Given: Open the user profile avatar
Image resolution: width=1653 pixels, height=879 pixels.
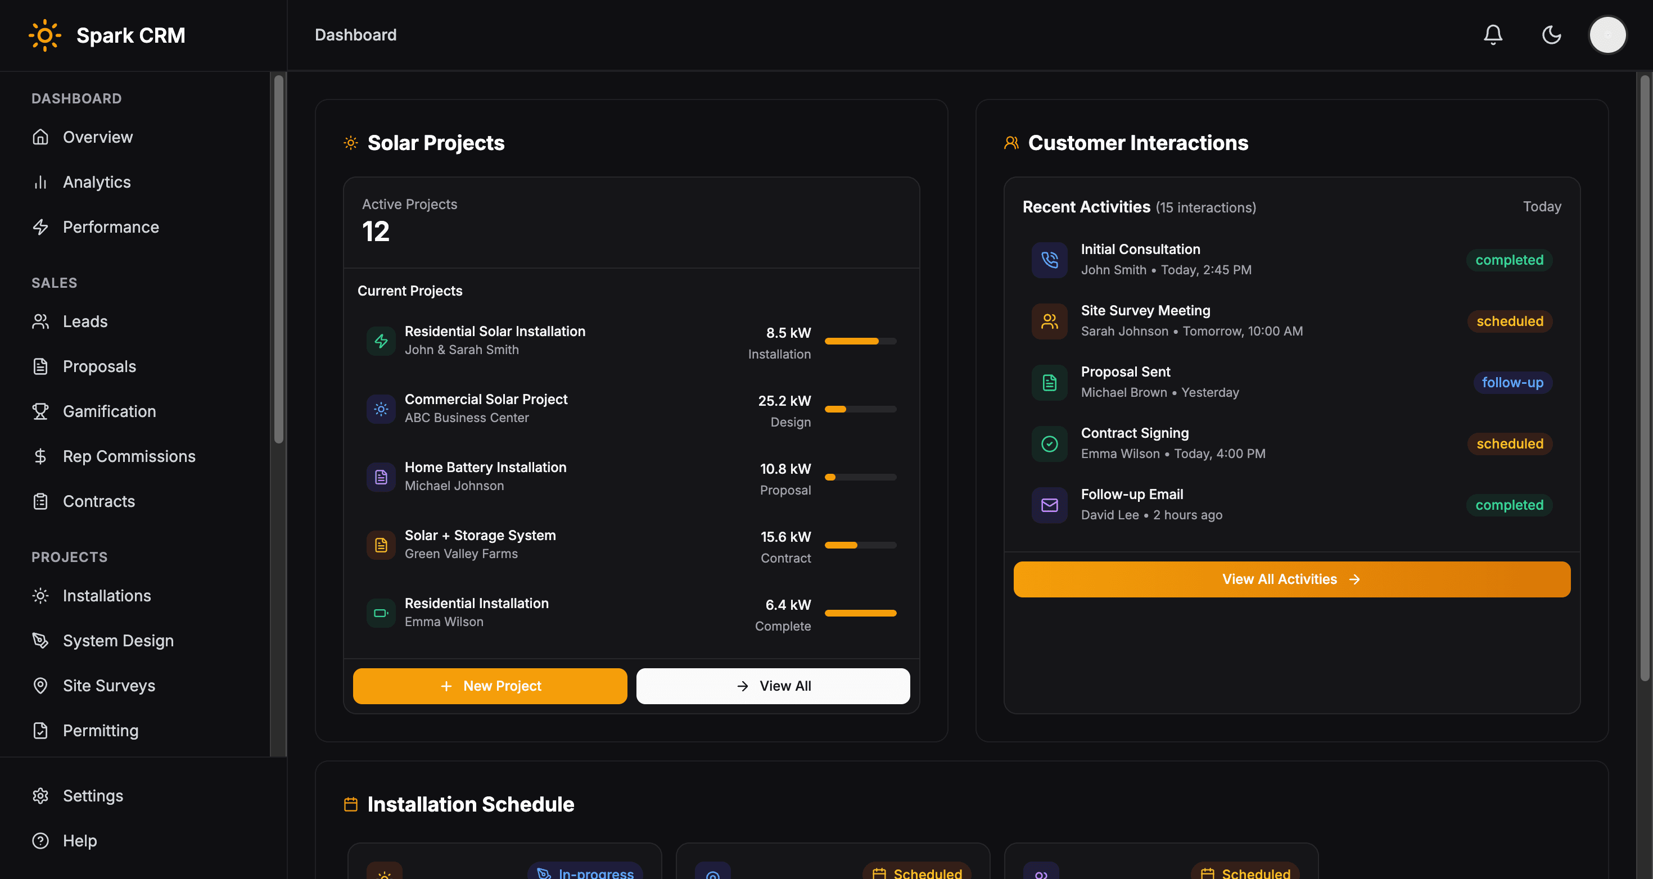Looking at the screenshot, I should click(x=1607, y=35).
